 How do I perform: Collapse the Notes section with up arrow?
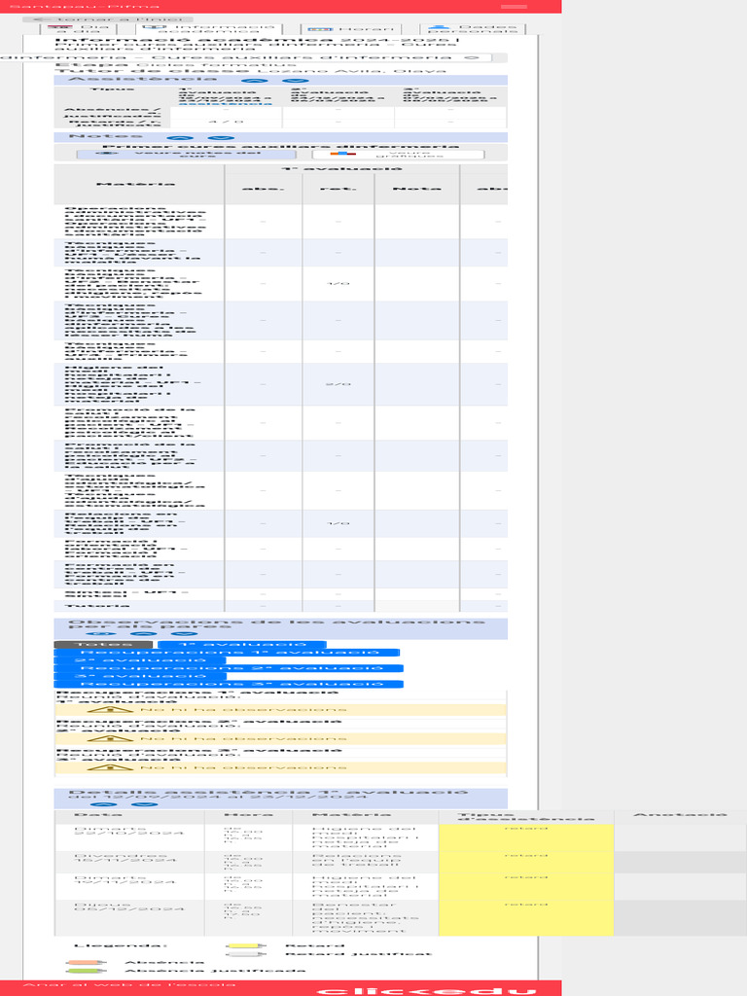click(180, 138)
